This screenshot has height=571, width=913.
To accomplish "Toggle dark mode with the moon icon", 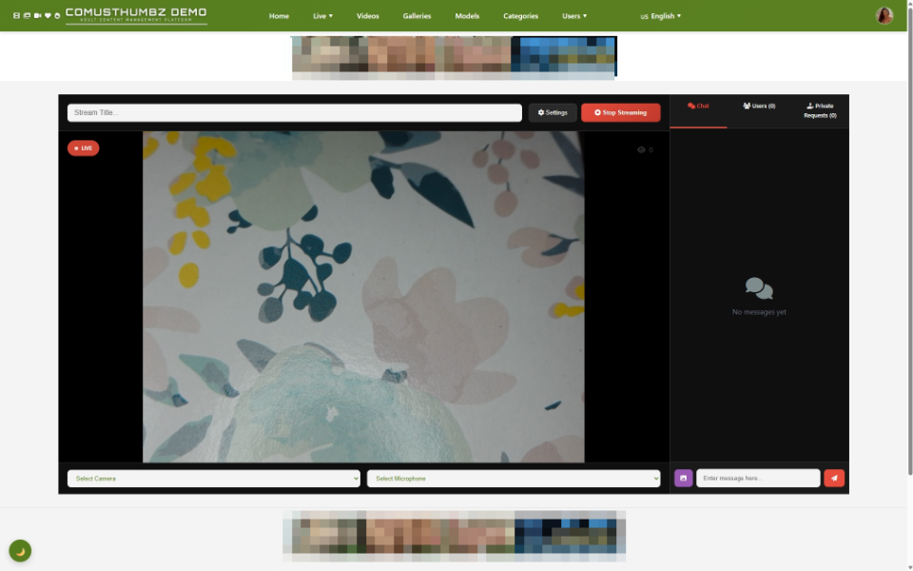I will [20, 551].
